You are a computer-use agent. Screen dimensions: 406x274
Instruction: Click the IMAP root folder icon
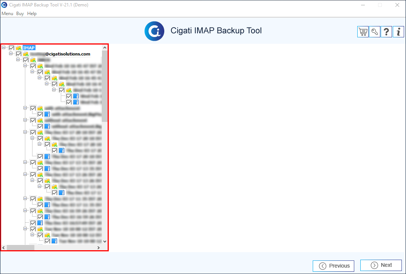pyautogui.click(x=19, y=48)
